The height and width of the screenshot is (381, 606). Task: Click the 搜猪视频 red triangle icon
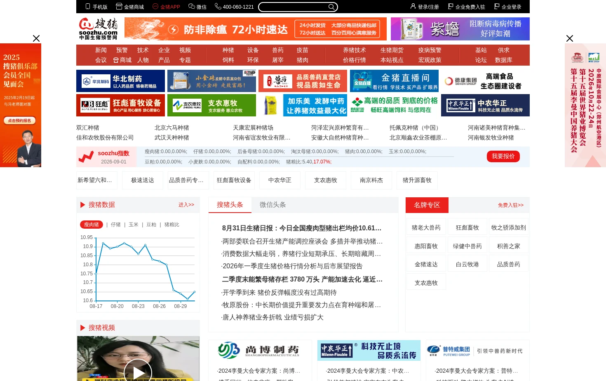(82, 328)
